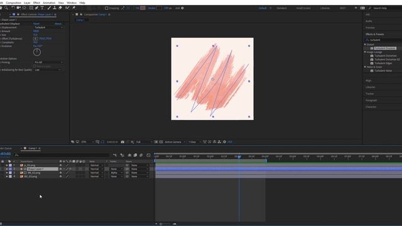Click Reset for Turbulent Displace effect

36,24
